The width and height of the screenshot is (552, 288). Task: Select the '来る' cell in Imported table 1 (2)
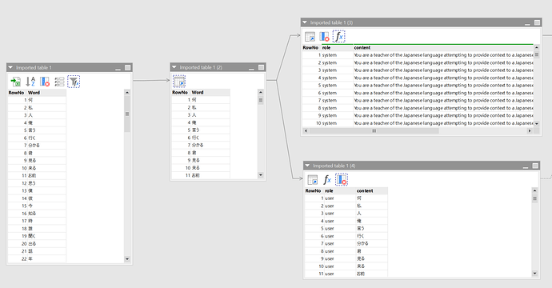pyautogui.click(x=210, y=167)
